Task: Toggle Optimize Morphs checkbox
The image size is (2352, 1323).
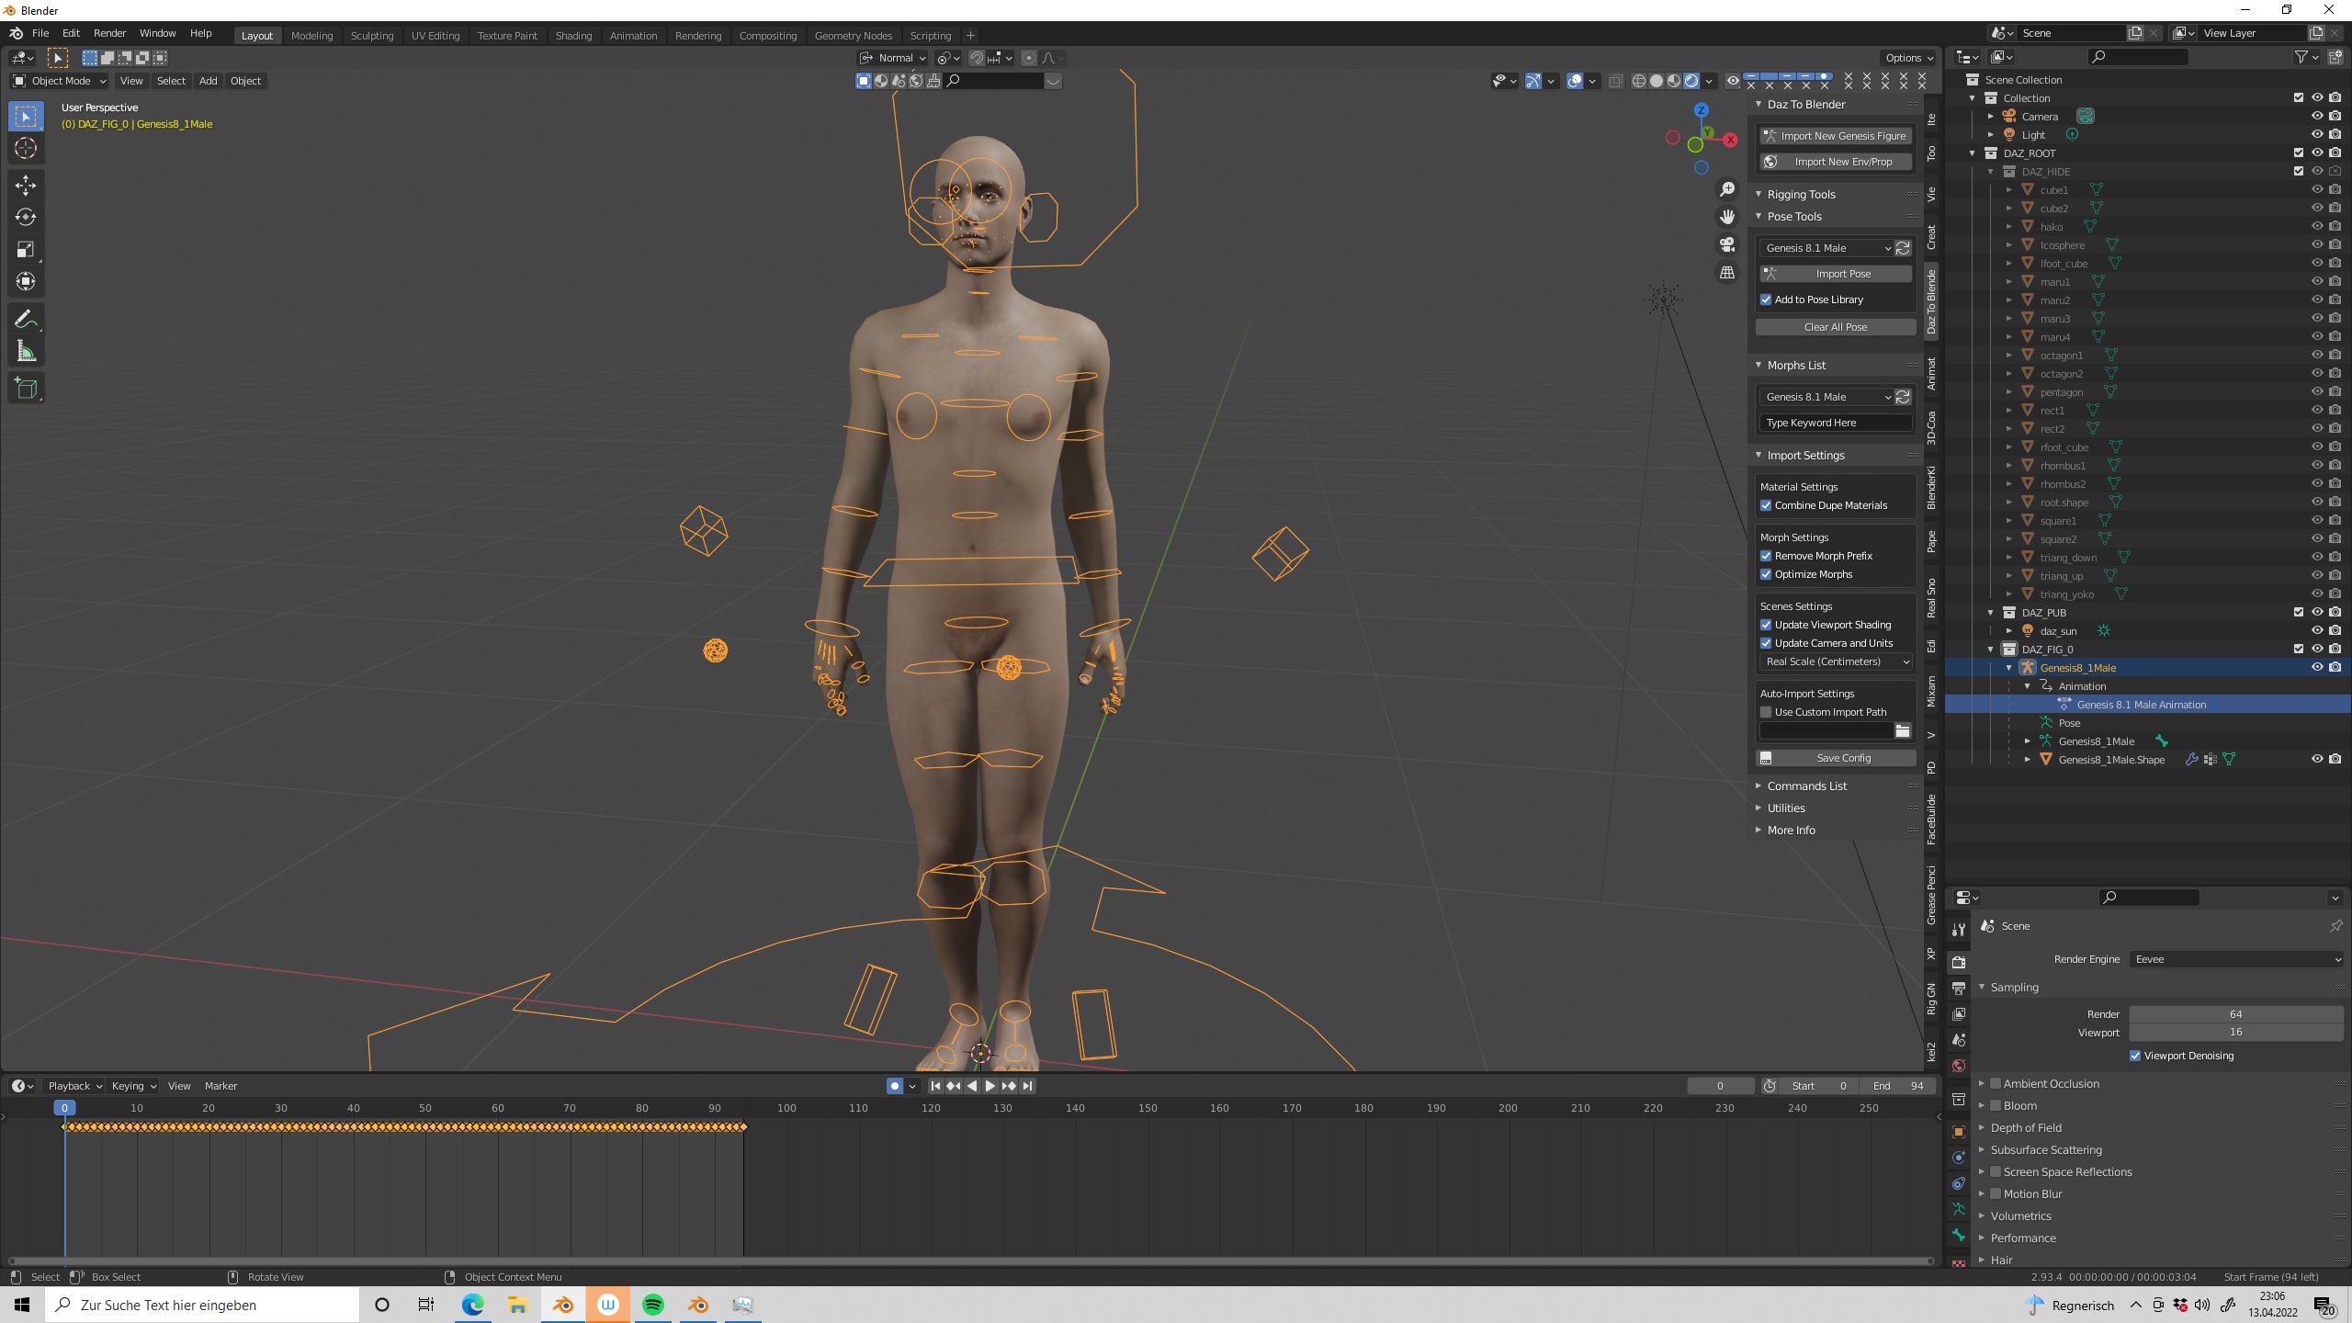Action: coord(1766,574)
